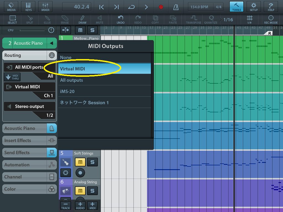Freeze the Soft Strings track
The width and height of the screenshot is (283, 212).
point(65,173)
